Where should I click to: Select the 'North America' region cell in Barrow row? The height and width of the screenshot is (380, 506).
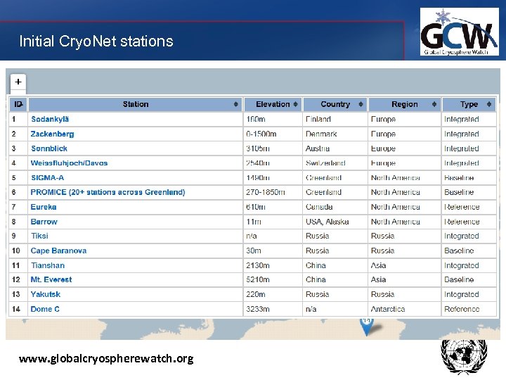(405, 222)
